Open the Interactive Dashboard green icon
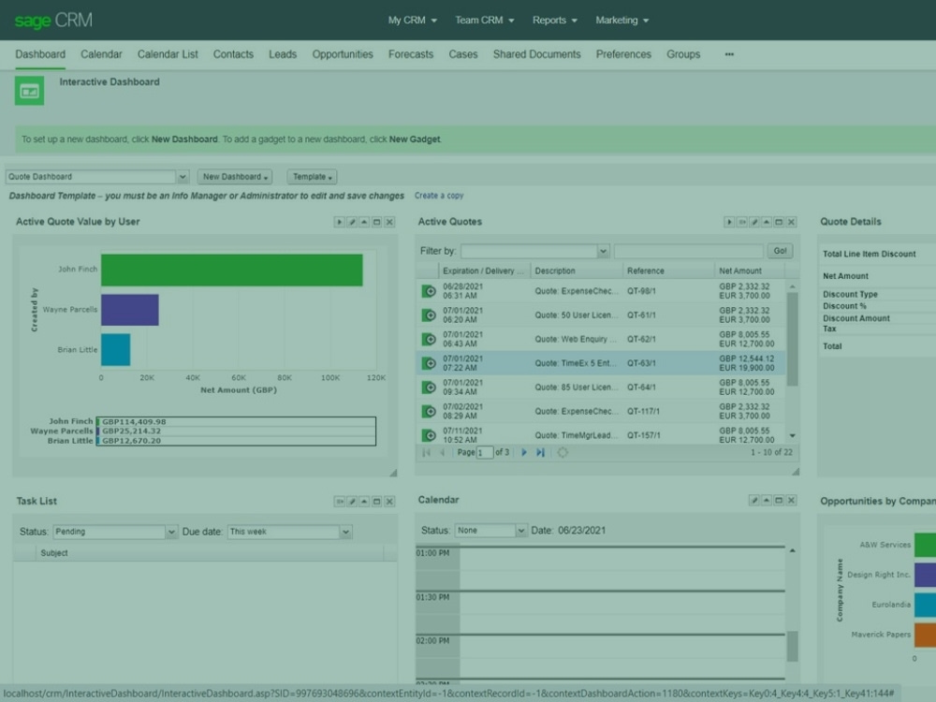 tap(28, 90)
